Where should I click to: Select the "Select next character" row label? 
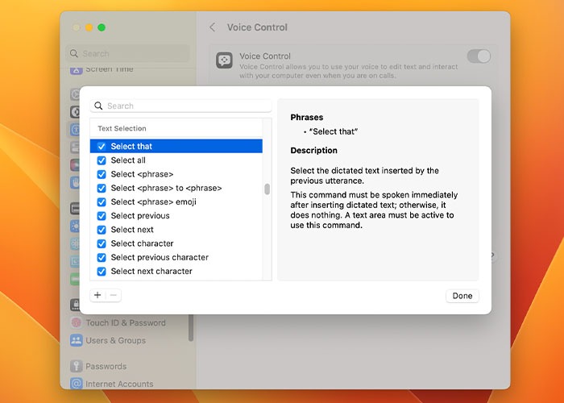point(151,272)
